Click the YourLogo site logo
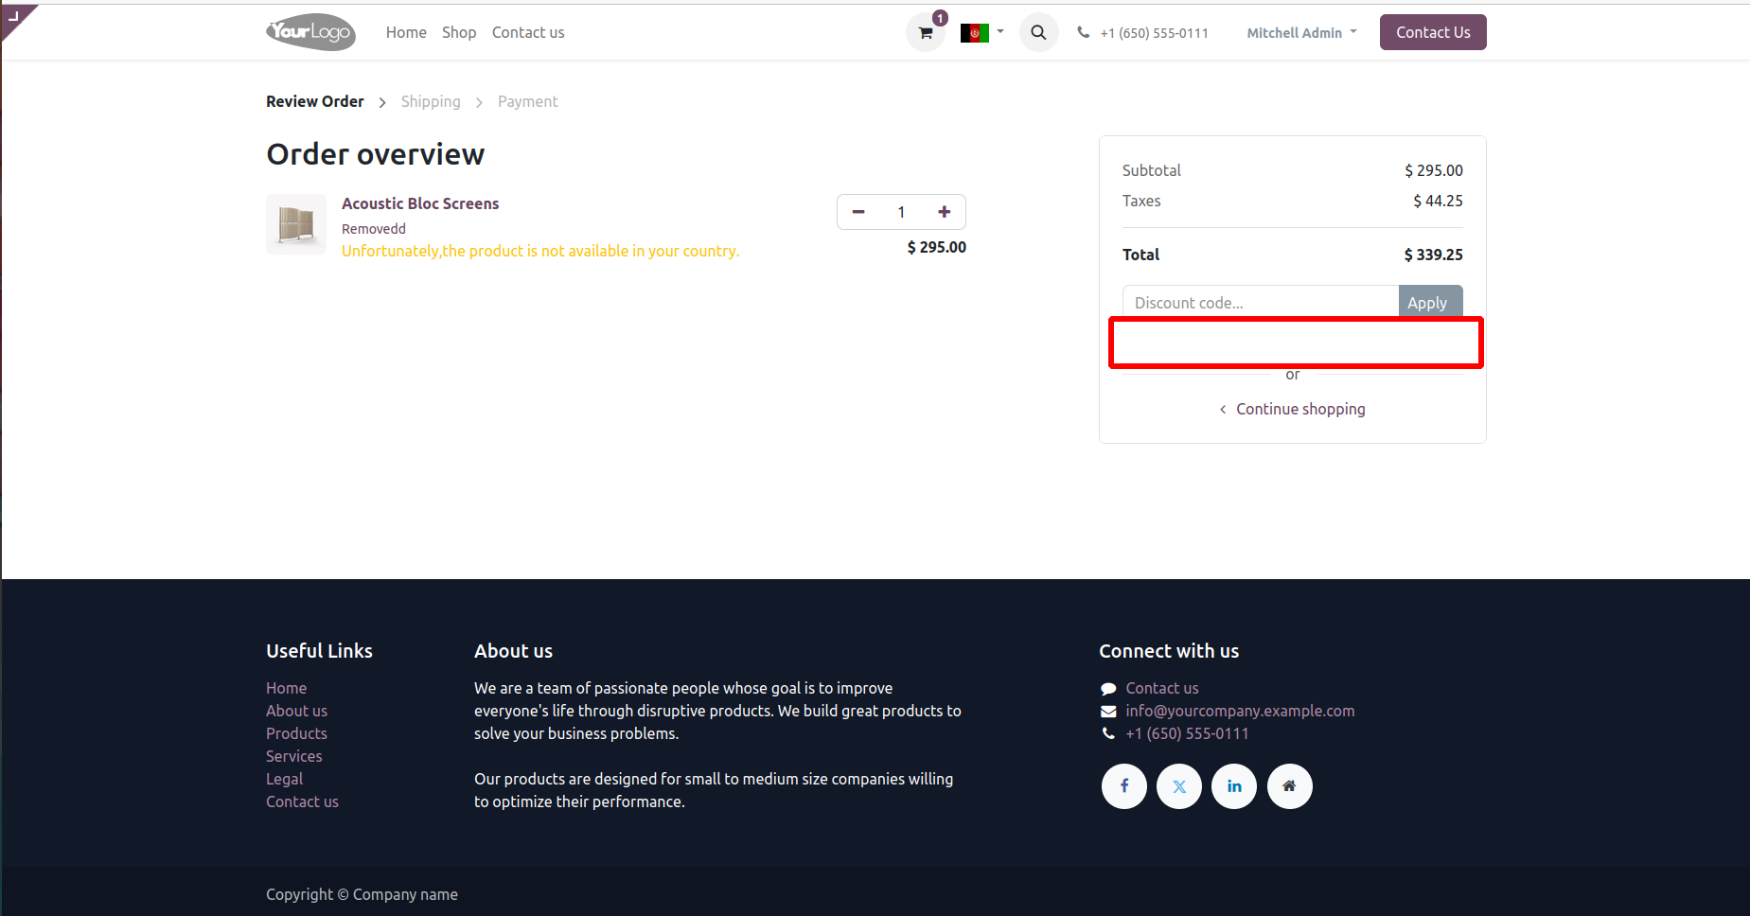The height and width of the screenshot is (916, 1750). (310, 32)
